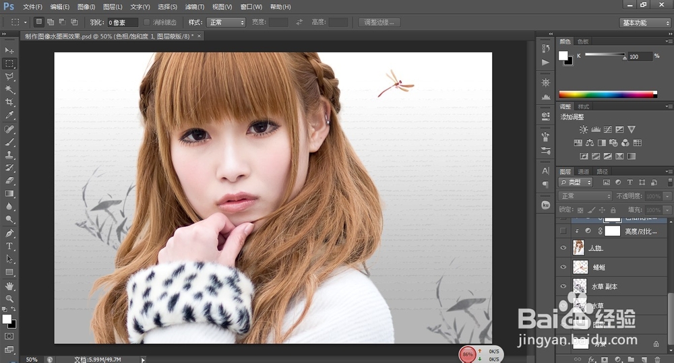
Task: Open the 样式 style dropdown
Action: tap(226, 22)
